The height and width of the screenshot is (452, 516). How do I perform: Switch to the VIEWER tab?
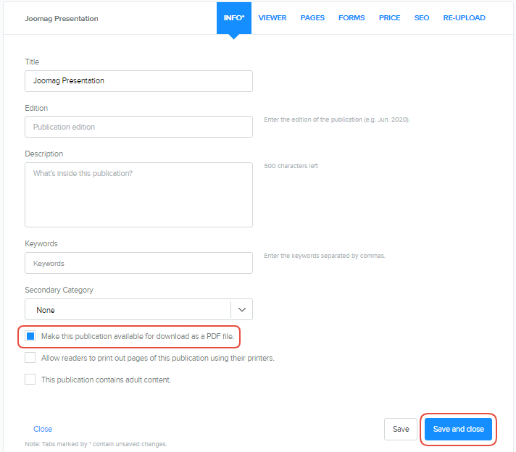[x=272, y=18]
